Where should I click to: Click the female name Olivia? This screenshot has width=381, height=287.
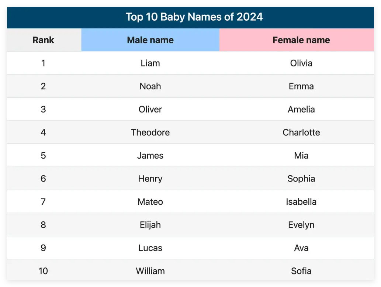pyautogui.click(x=301, y=63)
